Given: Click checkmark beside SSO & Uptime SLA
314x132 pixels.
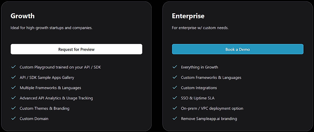Looking at the screenshot, I should tap(175, 98).
